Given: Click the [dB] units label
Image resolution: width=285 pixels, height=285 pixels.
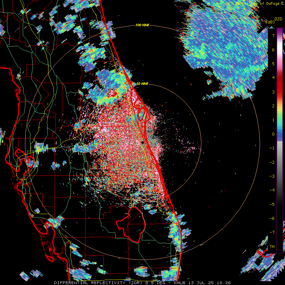Looking at the screenshot, I should (270, 22).
